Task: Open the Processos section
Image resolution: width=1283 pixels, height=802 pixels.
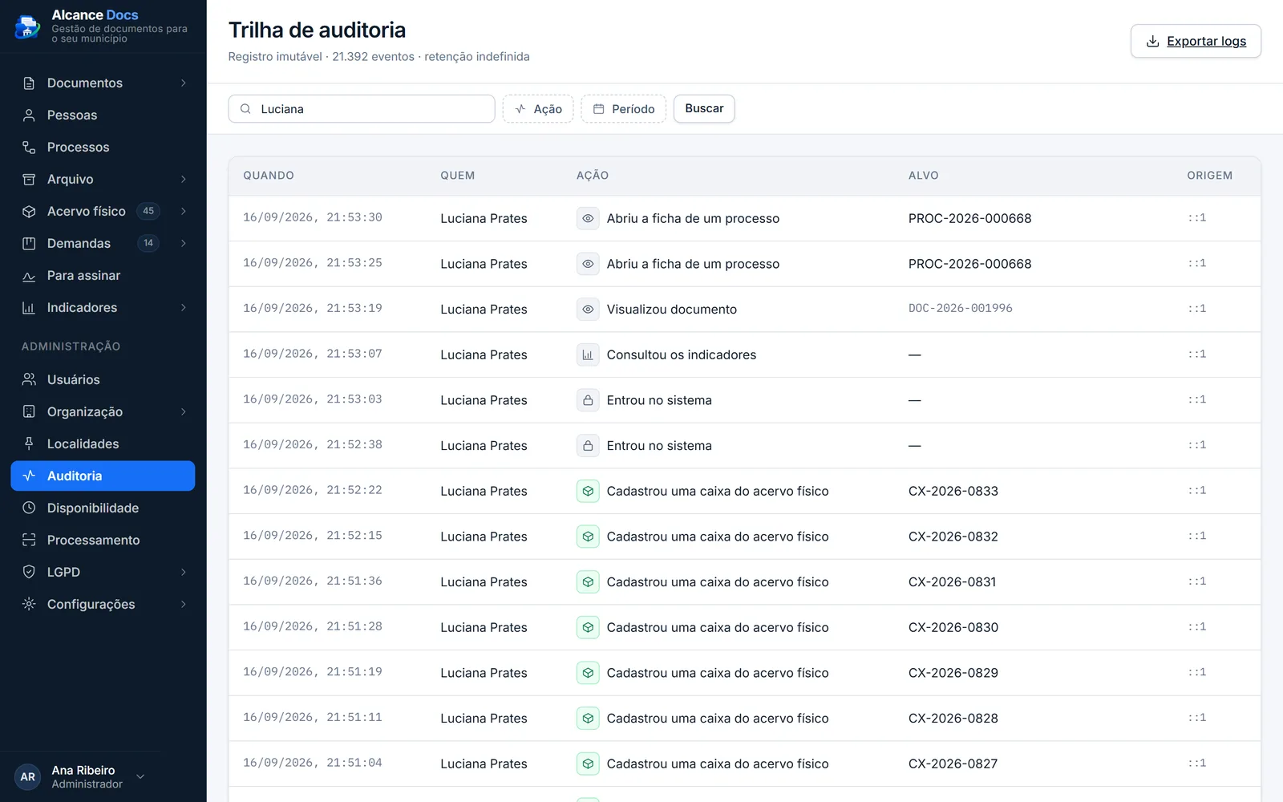Action: [103, 148]
